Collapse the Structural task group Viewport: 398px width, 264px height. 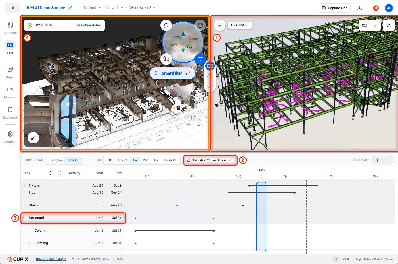click(24, 218)
